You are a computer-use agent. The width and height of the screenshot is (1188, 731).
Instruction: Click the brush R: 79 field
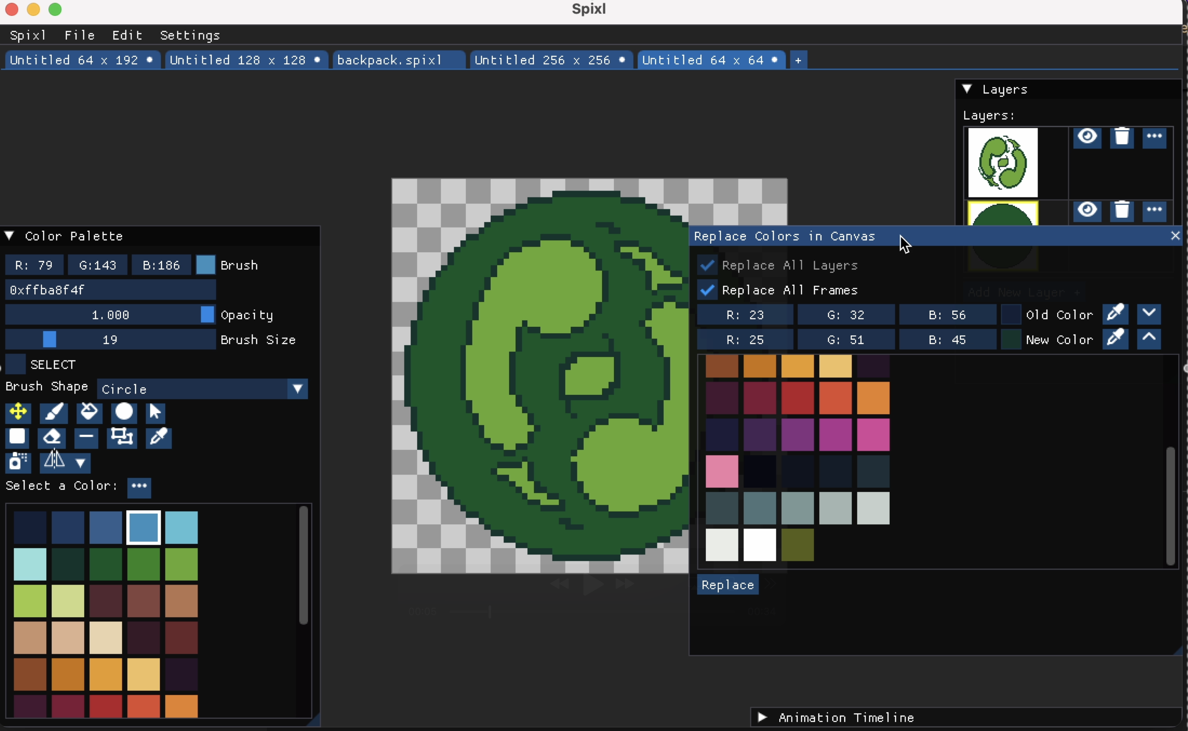click(34, 265)
